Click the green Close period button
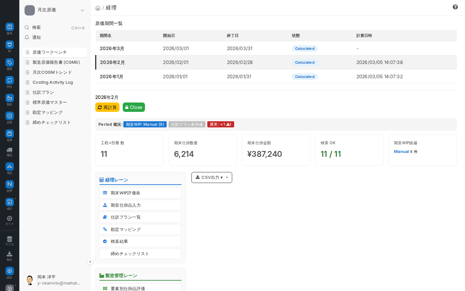 (x=134, y=107)
